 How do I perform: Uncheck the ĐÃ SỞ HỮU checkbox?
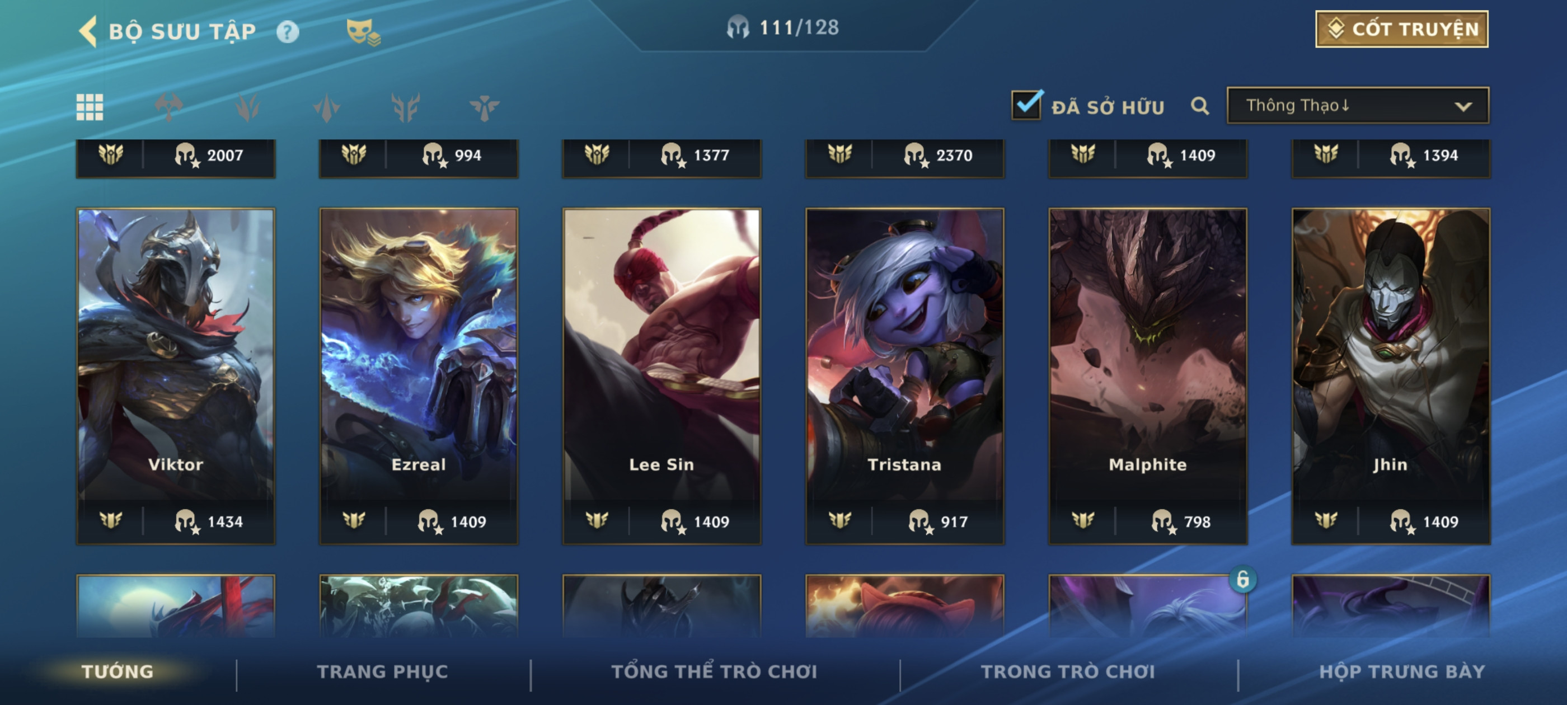(1028, 105)
